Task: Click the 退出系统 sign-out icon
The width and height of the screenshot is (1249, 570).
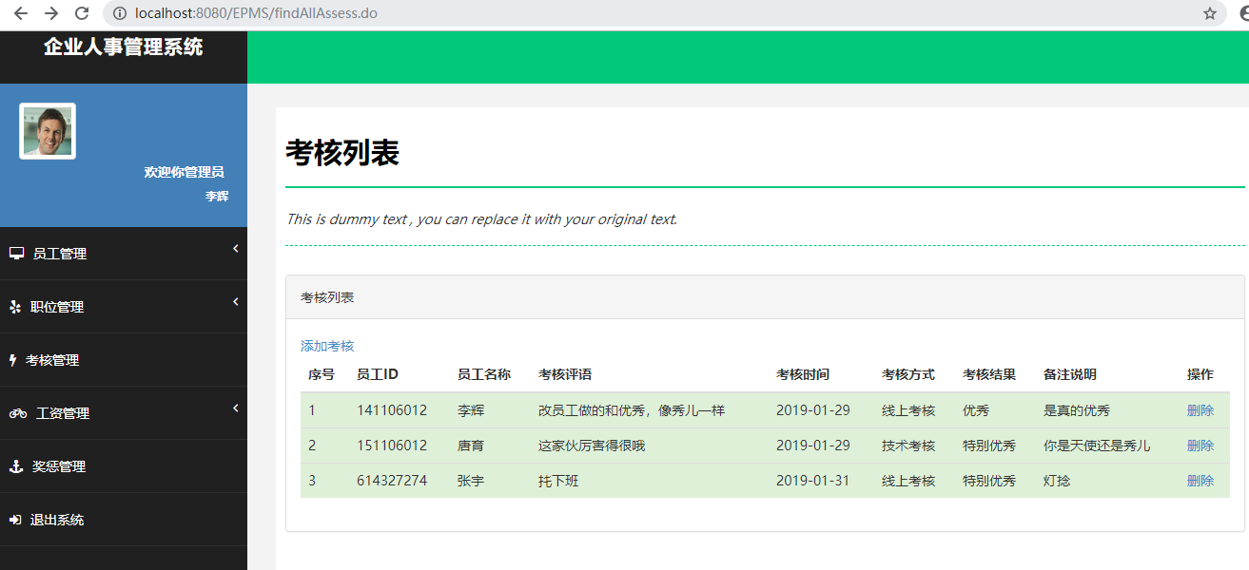Action: point(17,519)
